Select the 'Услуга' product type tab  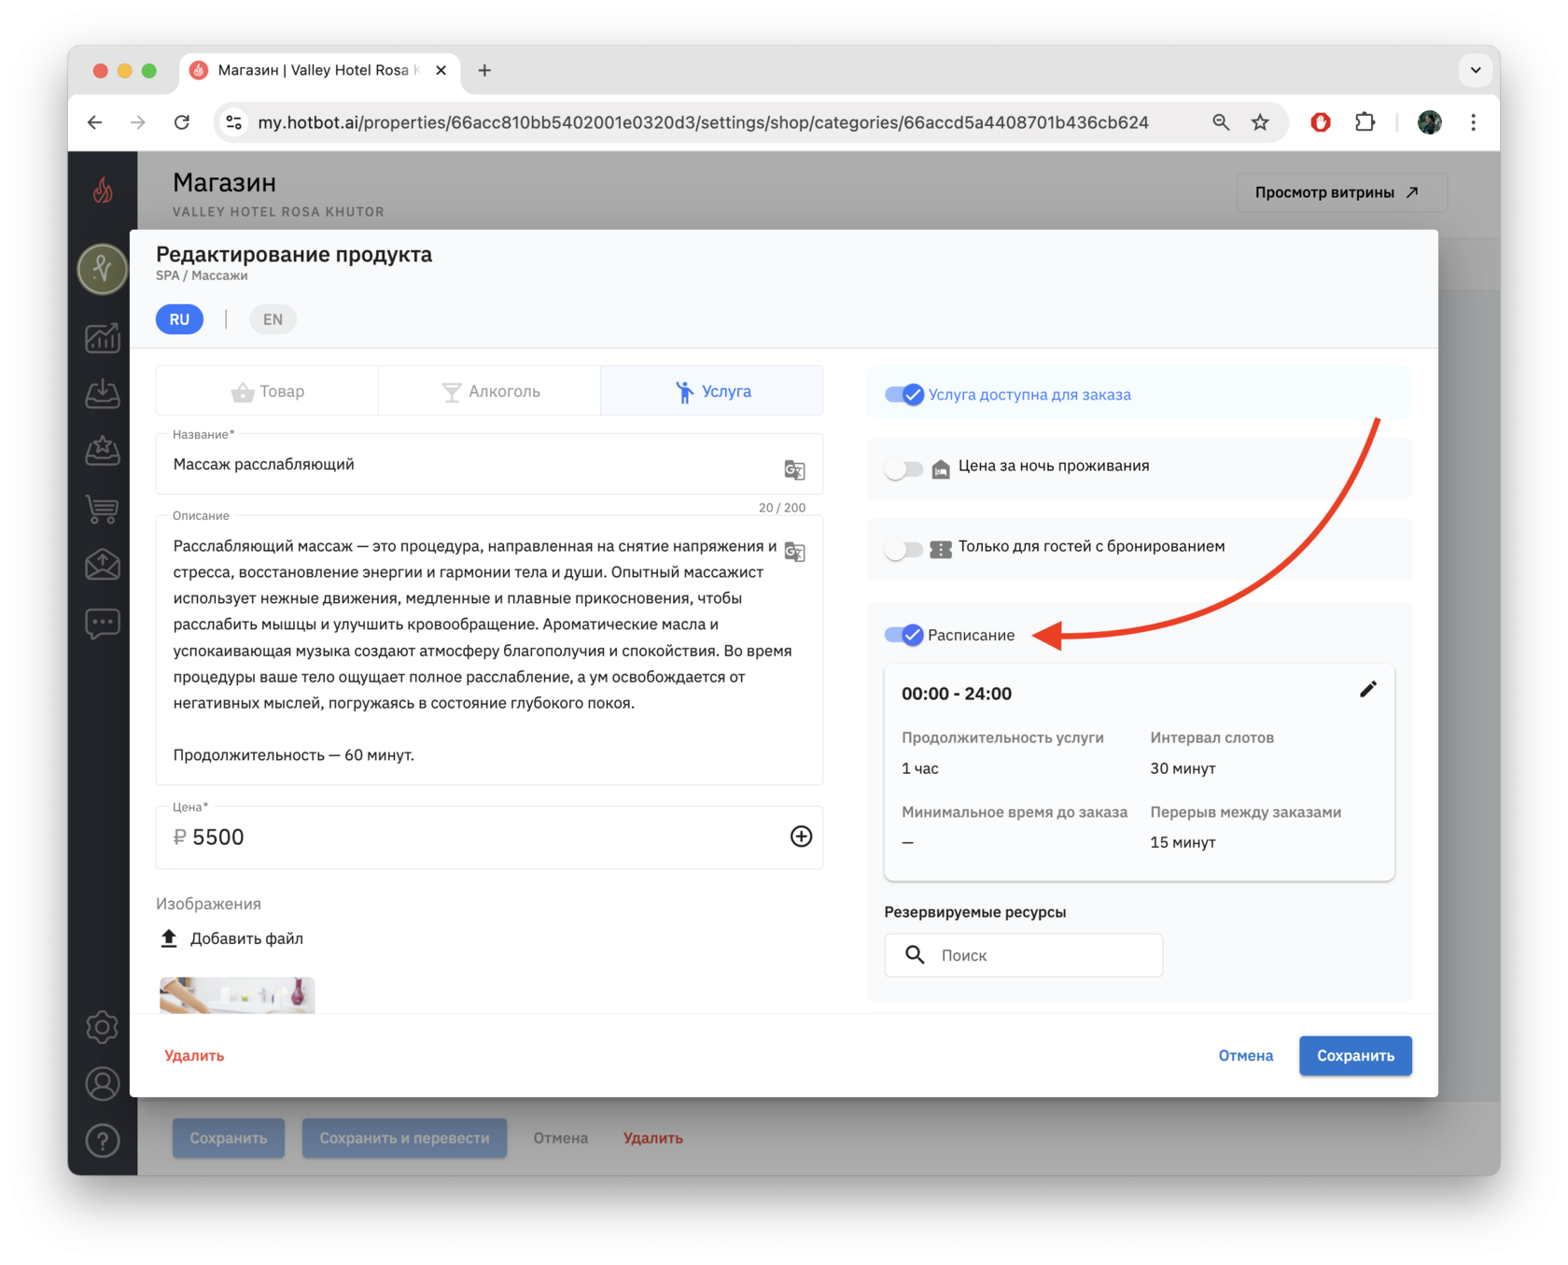tap(712, 391)
